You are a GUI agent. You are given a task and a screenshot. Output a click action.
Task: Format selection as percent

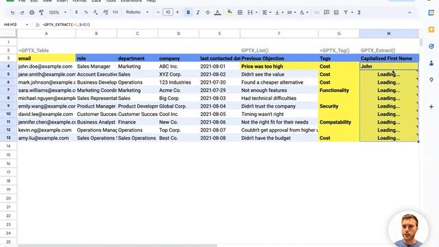coord(86,12)
